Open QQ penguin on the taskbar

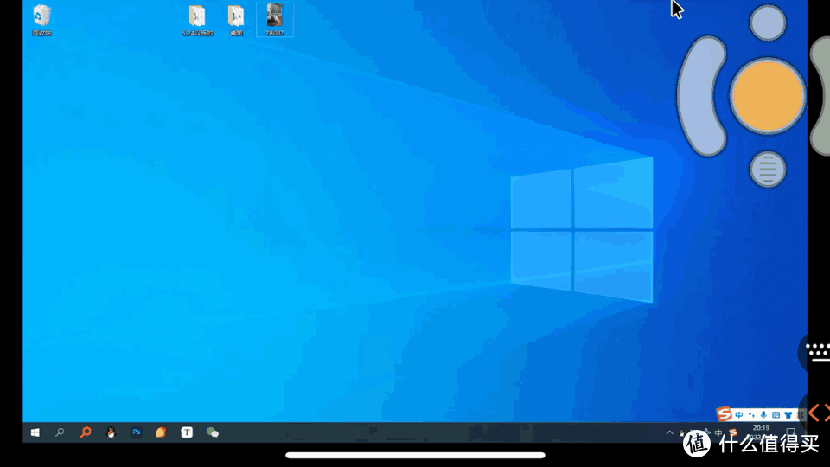pos(111,432)
